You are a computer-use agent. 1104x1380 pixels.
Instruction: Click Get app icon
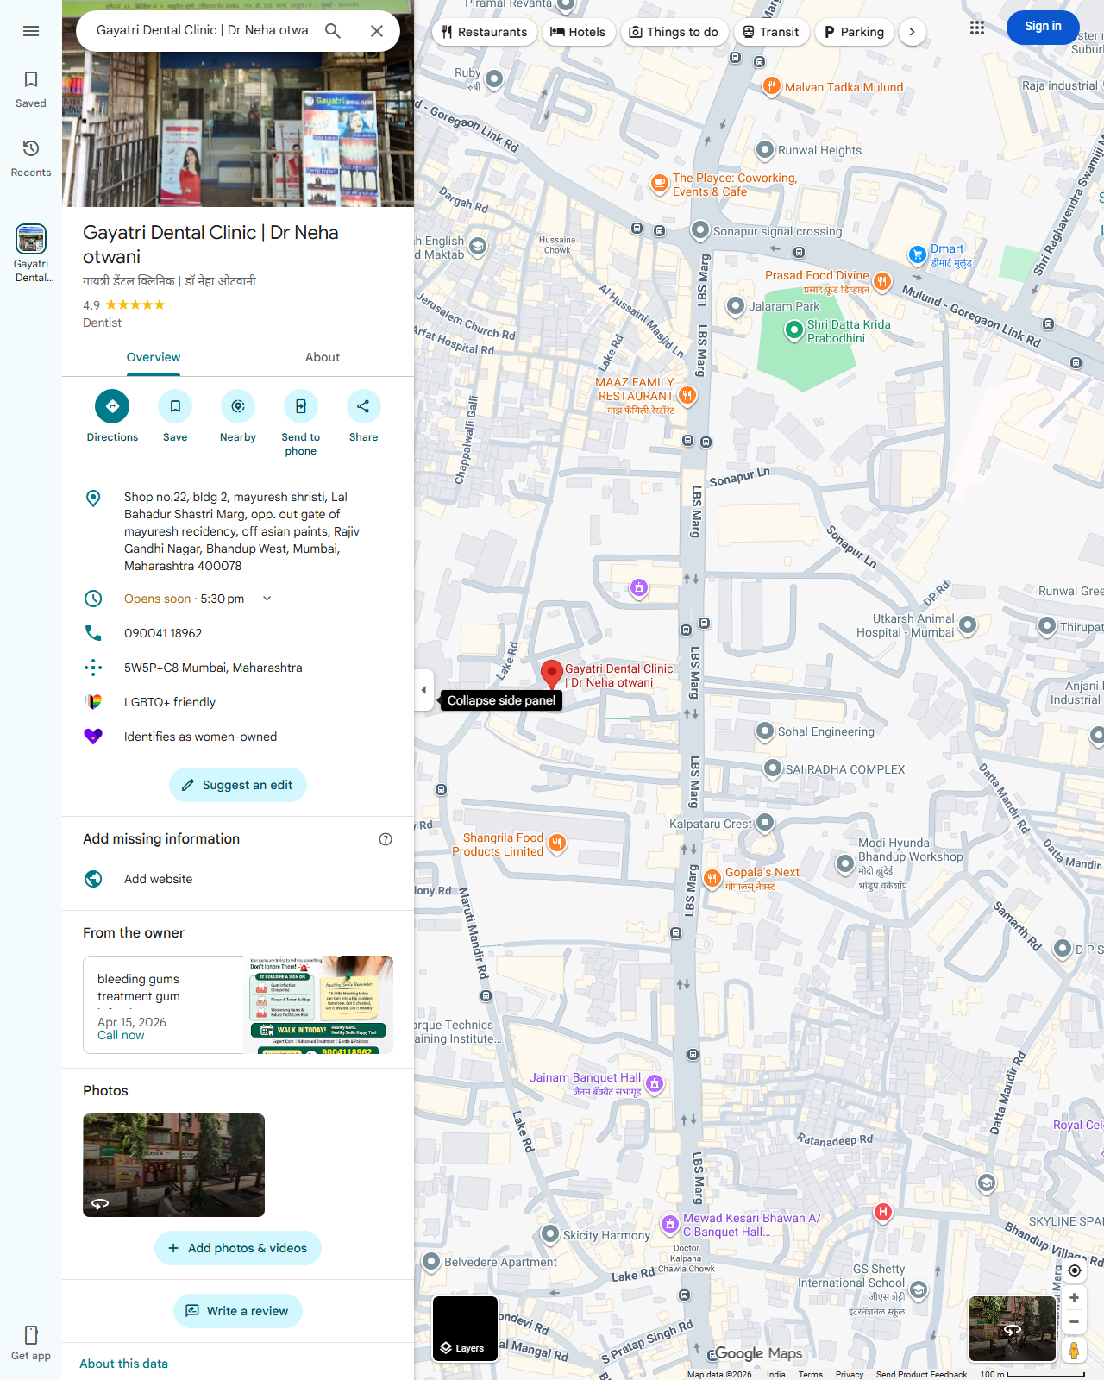tap(31, 1343)
